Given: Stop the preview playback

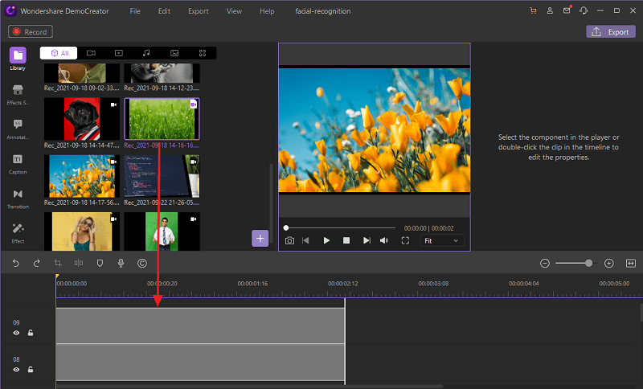Looking at the screenshot, I should click(x=346, y=240).
